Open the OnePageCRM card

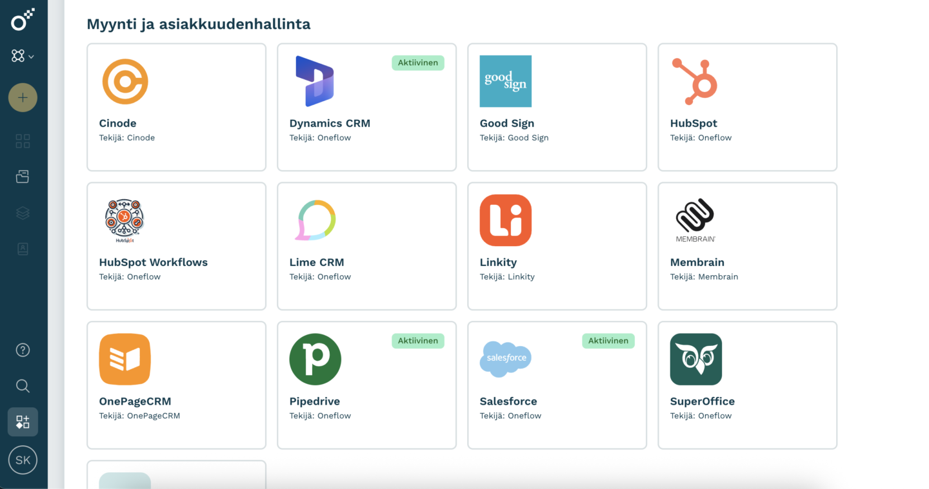click(176, 385)
